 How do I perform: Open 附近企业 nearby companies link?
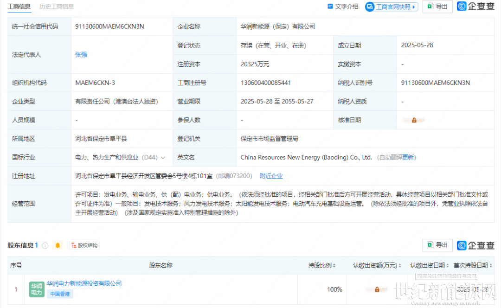pos(271,176)
